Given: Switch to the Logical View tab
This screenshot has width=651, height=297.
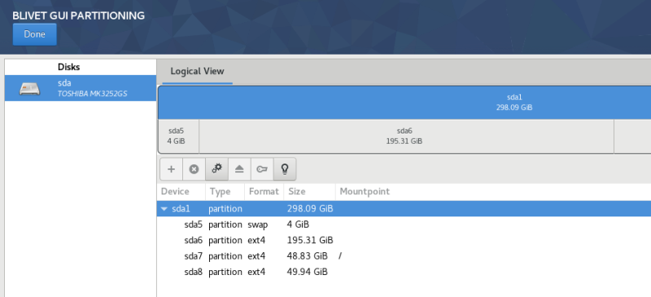Looking at the screenshot, I should (x=197, y=71).
